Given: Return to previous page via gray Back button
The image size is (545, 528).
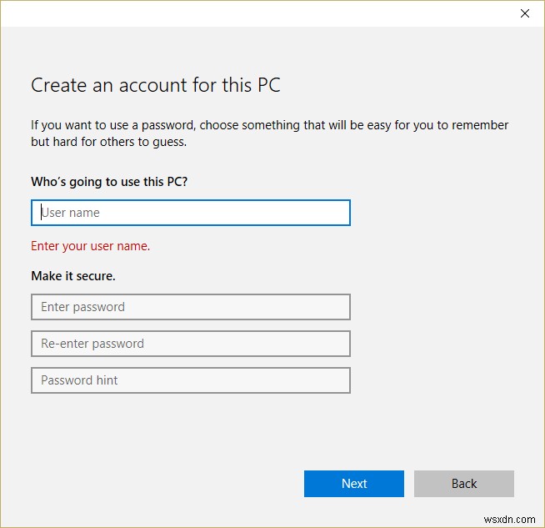Looking at the screenshot, I should coord(463,484).
